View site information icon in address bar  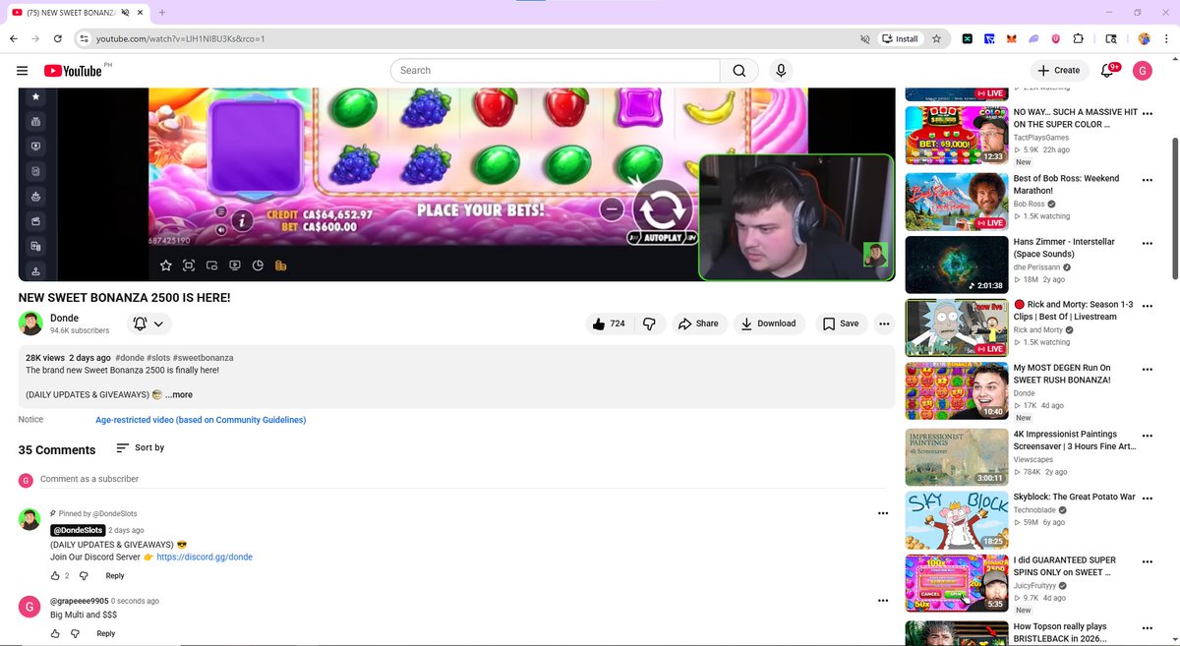click(x=85, y=38)
